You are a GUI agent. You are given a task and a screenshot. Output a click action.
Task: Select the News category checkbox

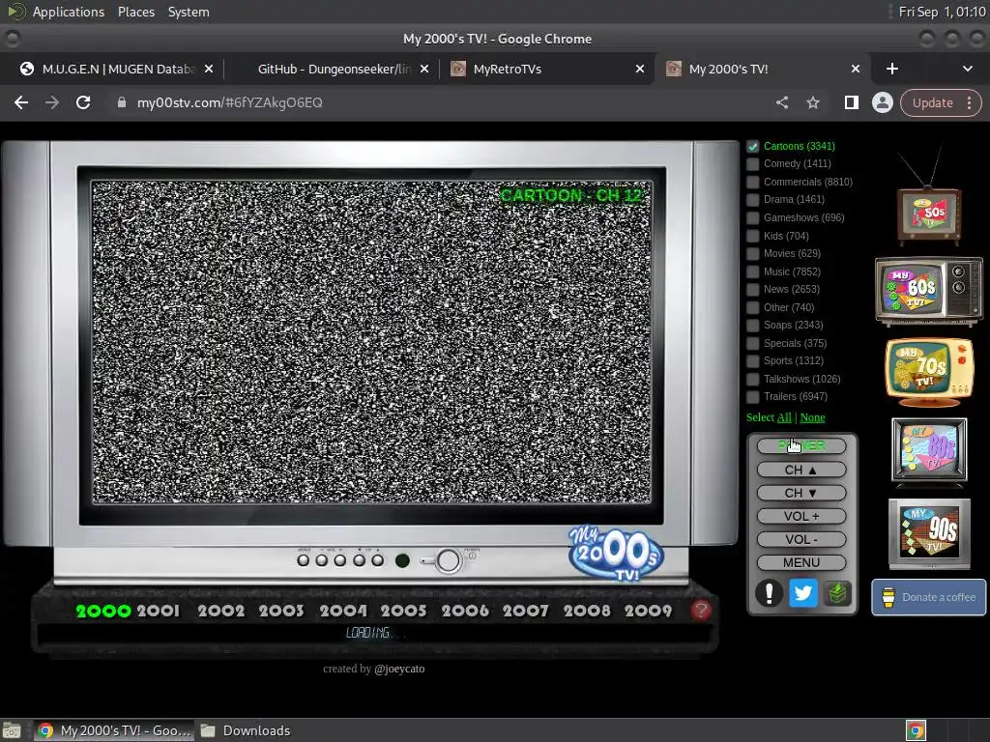[x=752, y=290]
